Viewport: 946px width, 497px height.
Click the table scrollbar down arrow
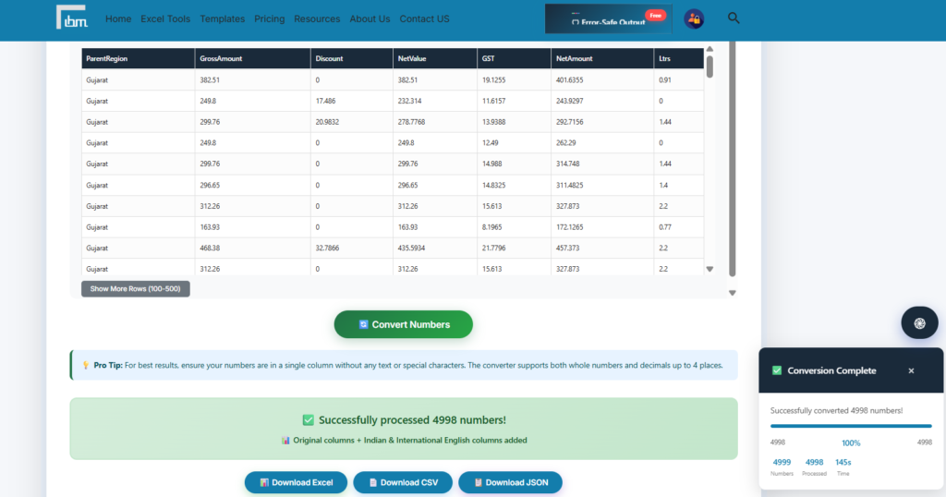(709, 269)
